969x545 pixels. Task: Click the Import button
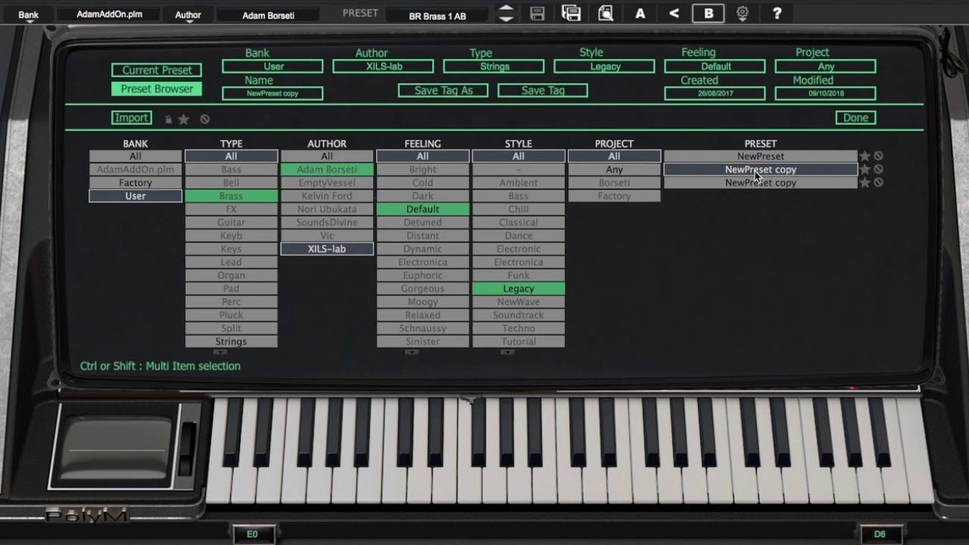pos(132,117)
